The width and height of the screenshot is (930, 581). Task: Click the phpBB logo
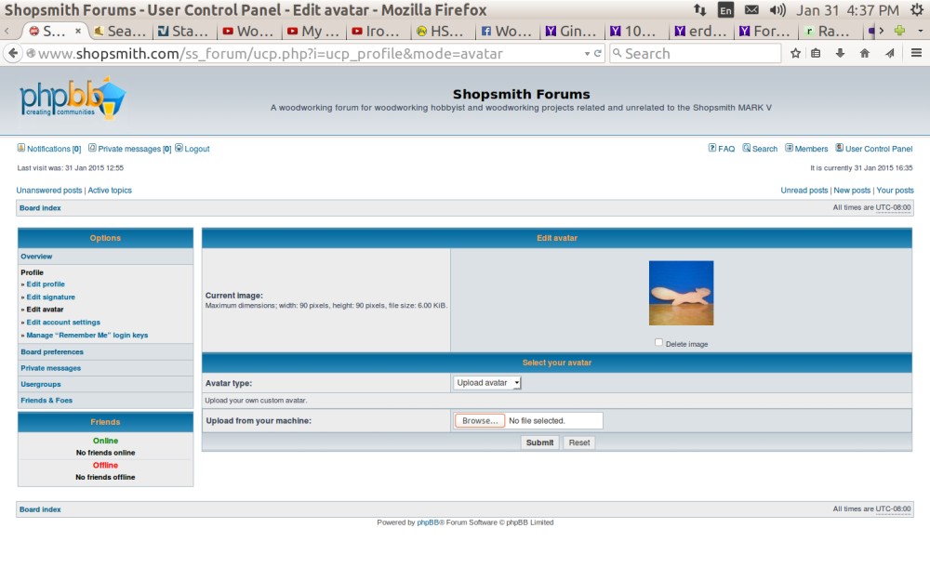point(73,98)
